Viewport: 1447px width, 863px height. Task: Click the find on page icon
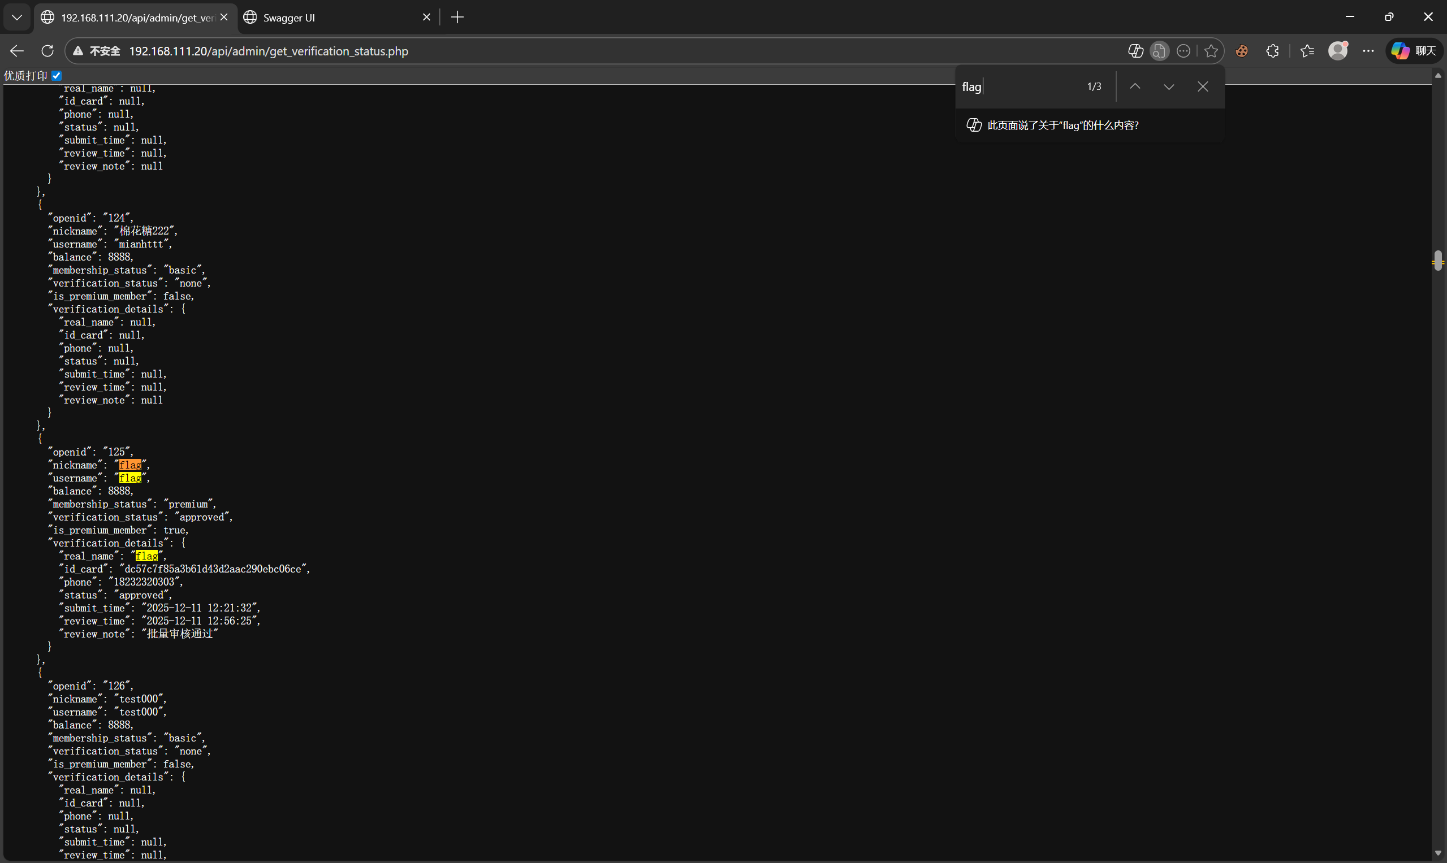point(1159,51)
